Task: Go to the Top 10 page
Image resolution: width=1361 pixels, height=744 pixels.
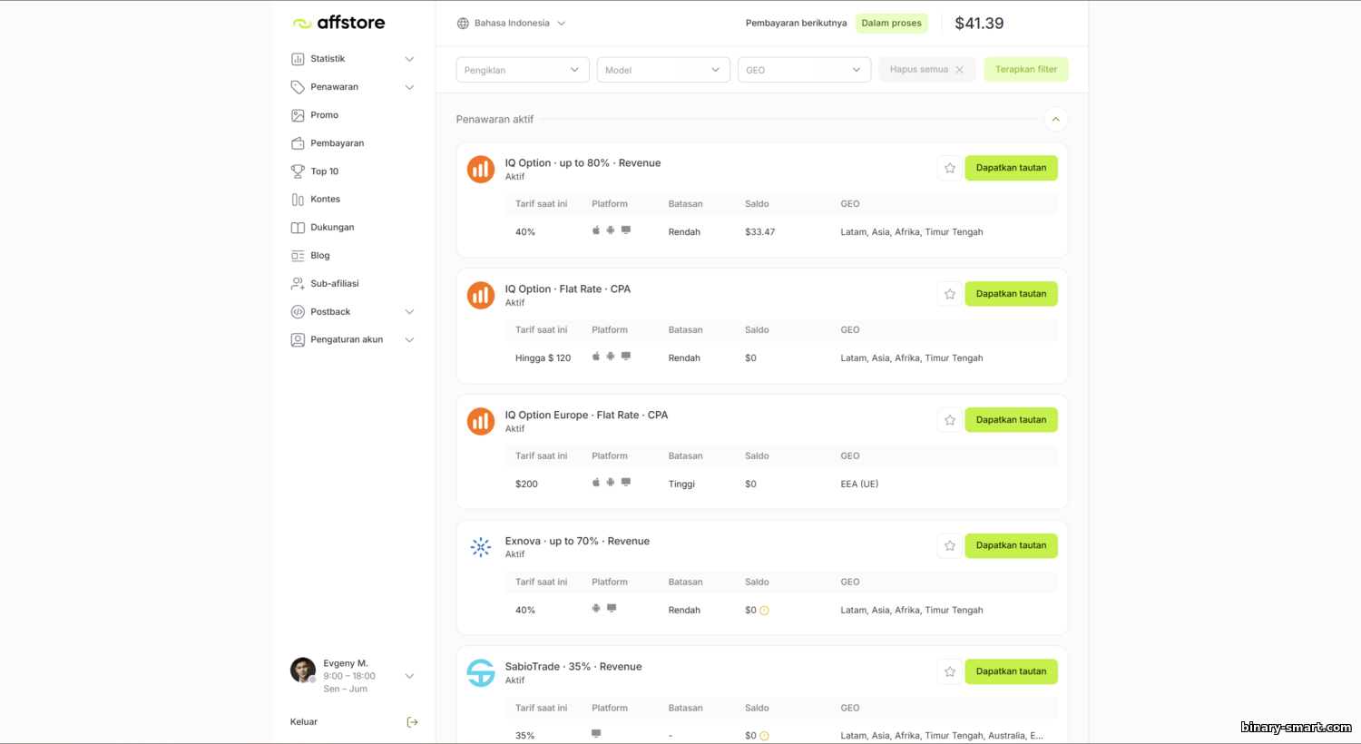Action: [324, 171]
